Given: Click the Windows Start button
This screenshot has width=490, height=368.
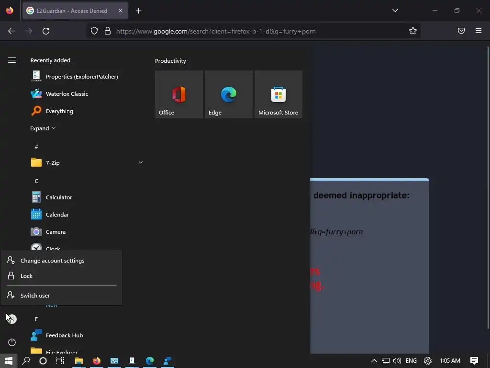Looking at the screenshot, I should (9, 361).
